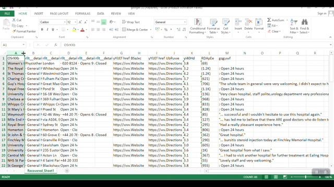Viewport: 334px width, 187px height.
Task: Select the Recovered_Sheet1 sheet tab
Action: (41, 171)
